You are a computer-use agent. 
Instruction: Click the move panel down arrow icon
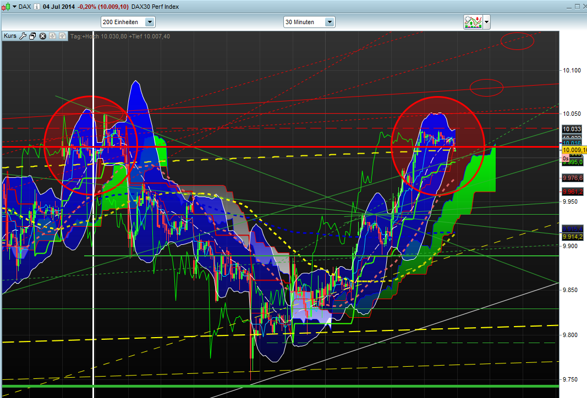[x=52, y=36]
